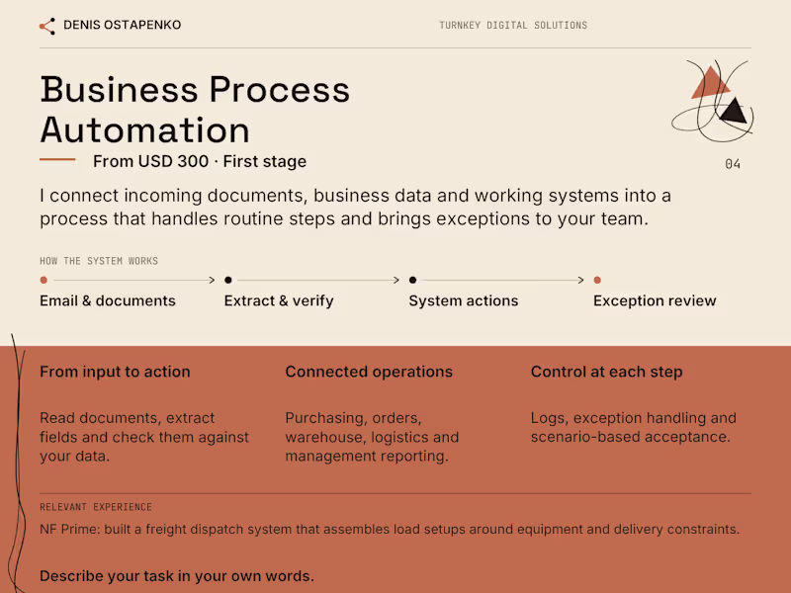Viewport: 791px width, 593px height.
Task: Select the Extract & verify step label
Action: coord(279,301)
